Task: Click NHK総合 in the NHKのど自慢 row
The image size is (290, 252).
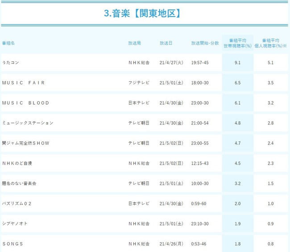Action: coord(139,163)
